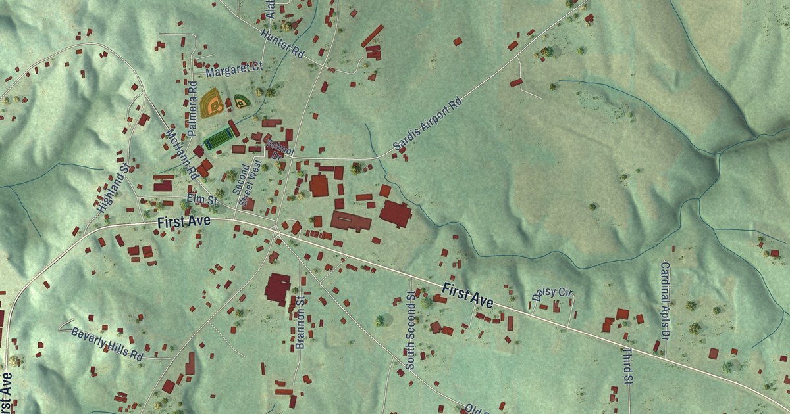Click the First Ave label beside Elm St

coord(184,222)
